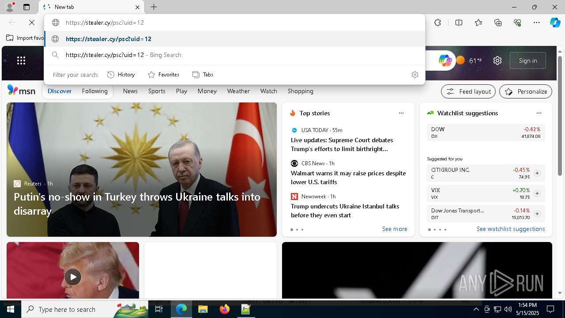Open the 61°F weather widget
565x318 pixels.
[469, 61]
